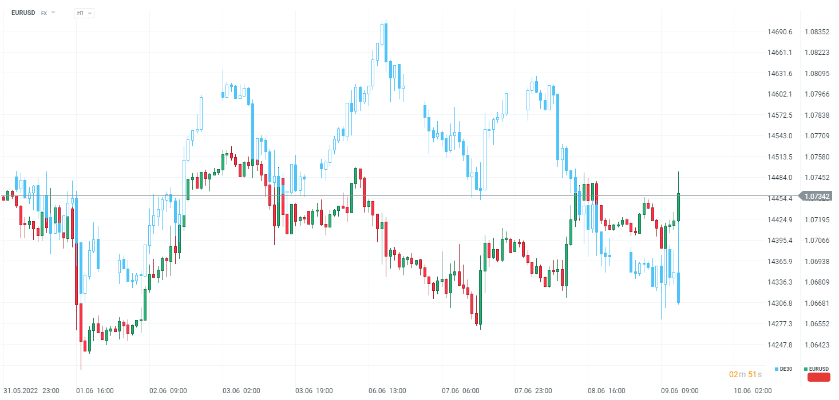839x400 pixels.
Task: Click the 31.05.2022 23:00 date label
Action: [31, 391]
